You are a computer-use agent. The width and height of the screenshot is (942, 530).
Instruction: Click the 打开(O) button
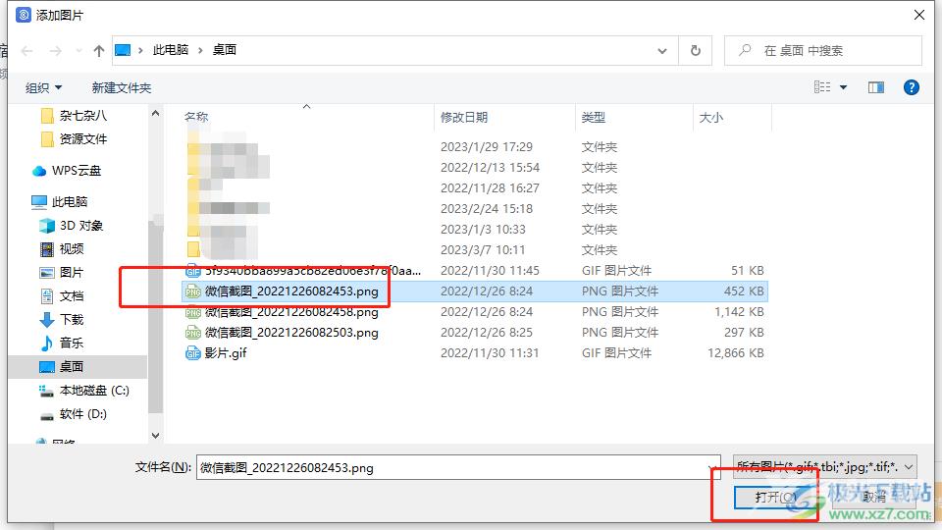tap(775, 497)
